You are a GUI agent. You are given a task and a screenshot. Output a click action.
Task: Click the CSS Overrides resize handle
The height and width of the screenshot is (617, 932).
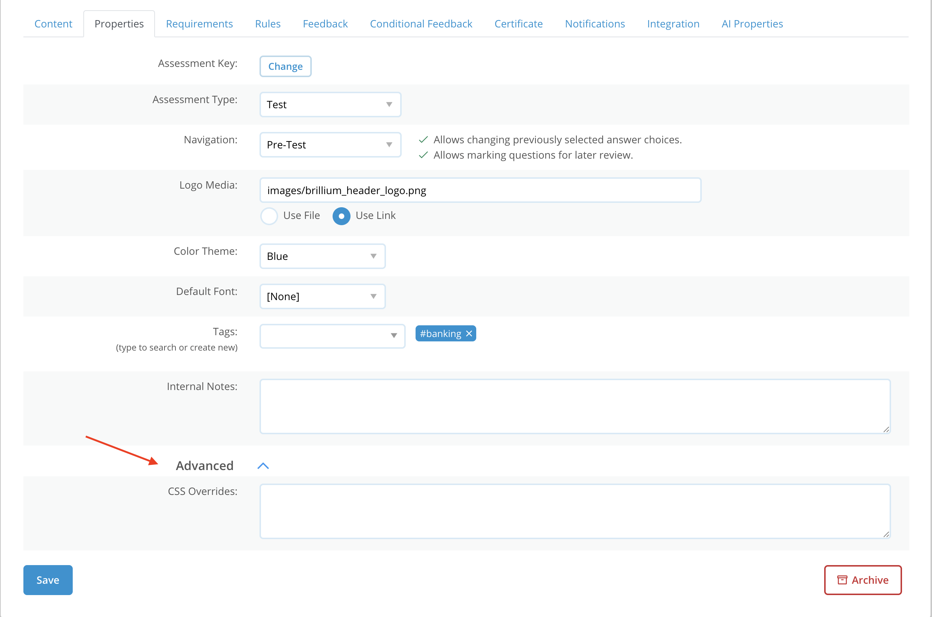[x=886, y=534]
